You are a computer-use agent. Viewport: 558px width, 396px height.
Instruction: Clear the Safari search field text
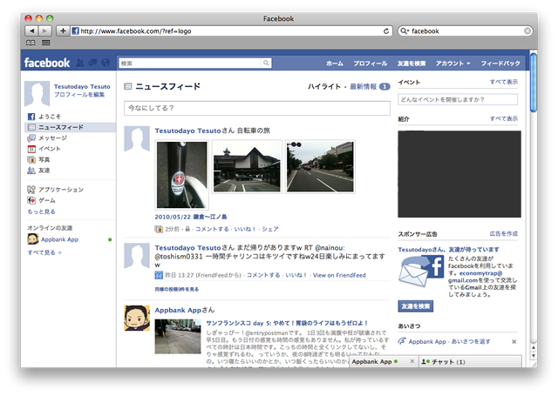tap(527, 31)
